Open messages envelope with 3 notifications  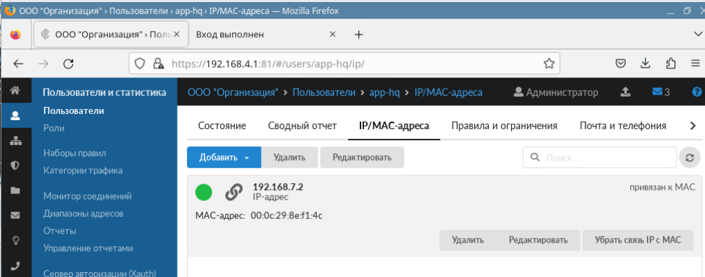coord(661,92)
